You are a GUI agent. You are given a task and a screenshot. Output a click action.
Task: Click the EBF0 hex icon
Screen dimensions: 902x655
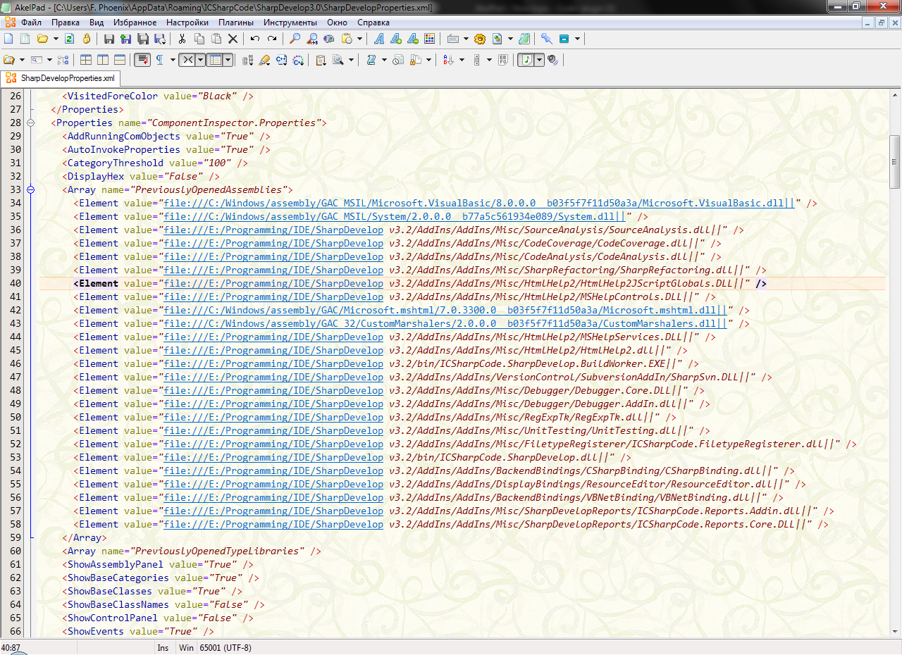(503, 60)
